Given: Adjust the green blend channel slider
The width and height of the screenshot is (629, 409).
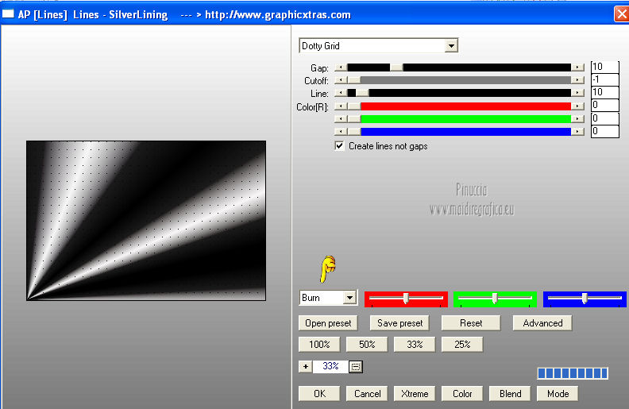Looking at the screenshot, I should [495, 299].
